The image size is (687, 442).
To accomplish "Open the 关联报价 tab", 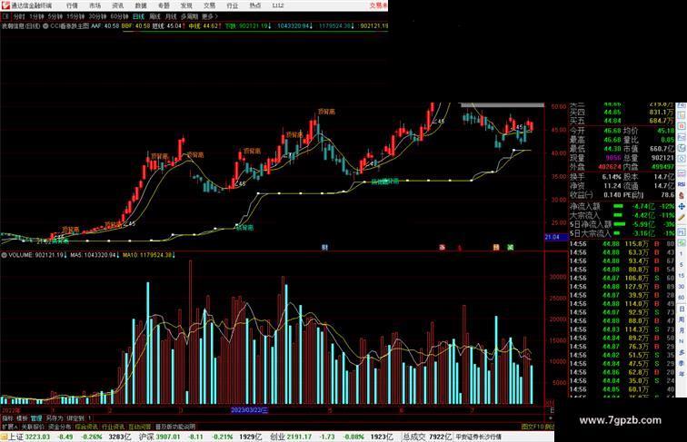I will (x=33, y=427).
